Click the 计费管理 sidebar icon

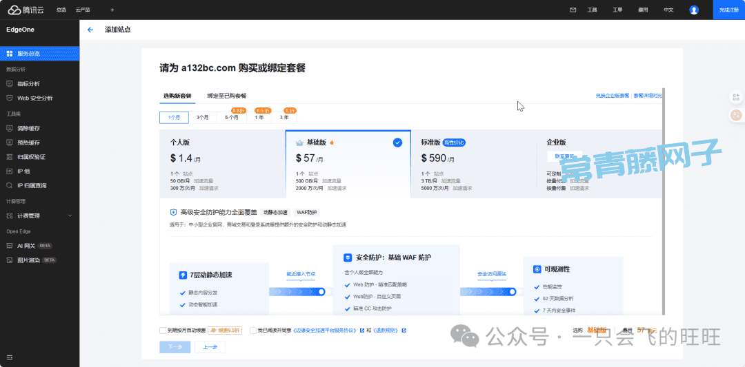10,216
